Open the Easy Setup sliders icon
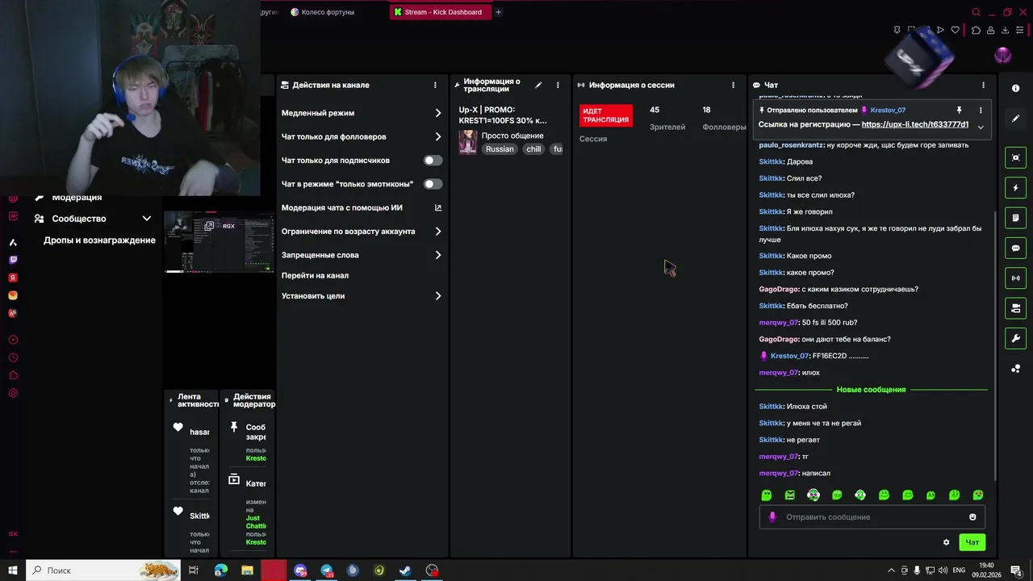This screenshot has width=1033, height=581. [1020, 30]
